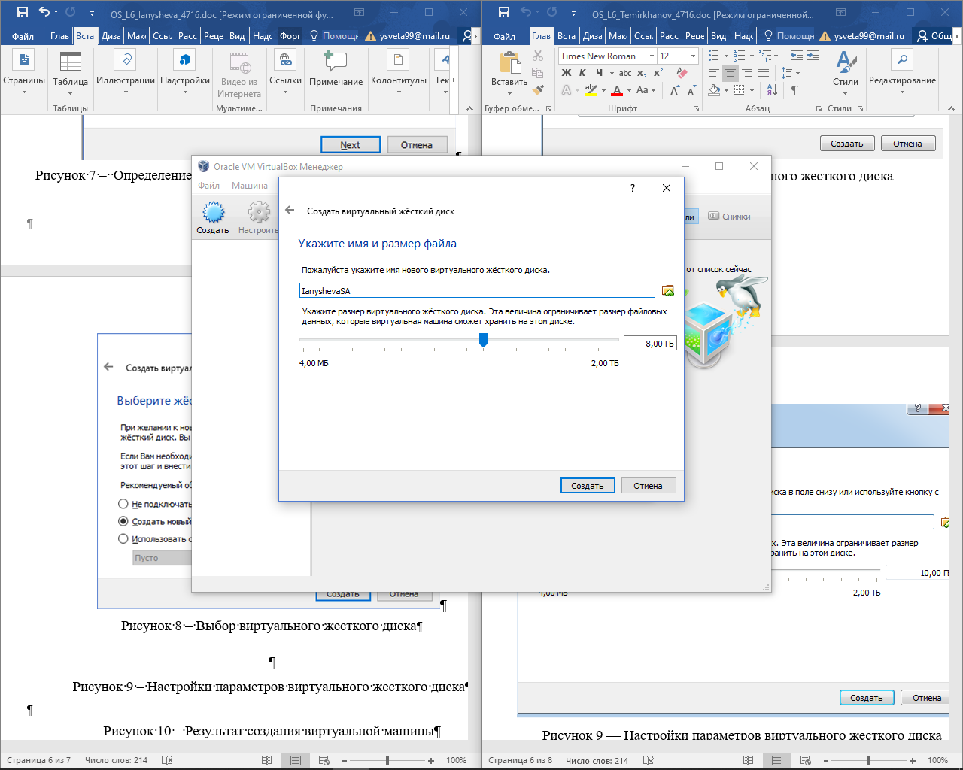Open the Times New Roman font dropdown

652,56
